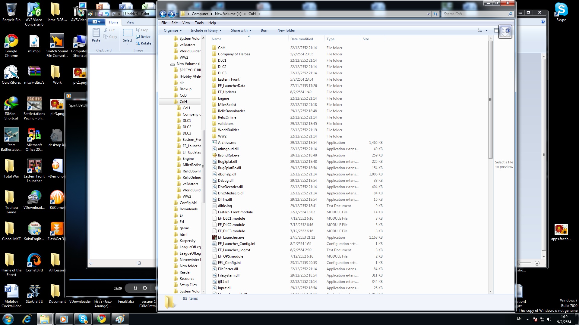
Task: Click the media player seek bar
Action: click(x=112, y=280)
